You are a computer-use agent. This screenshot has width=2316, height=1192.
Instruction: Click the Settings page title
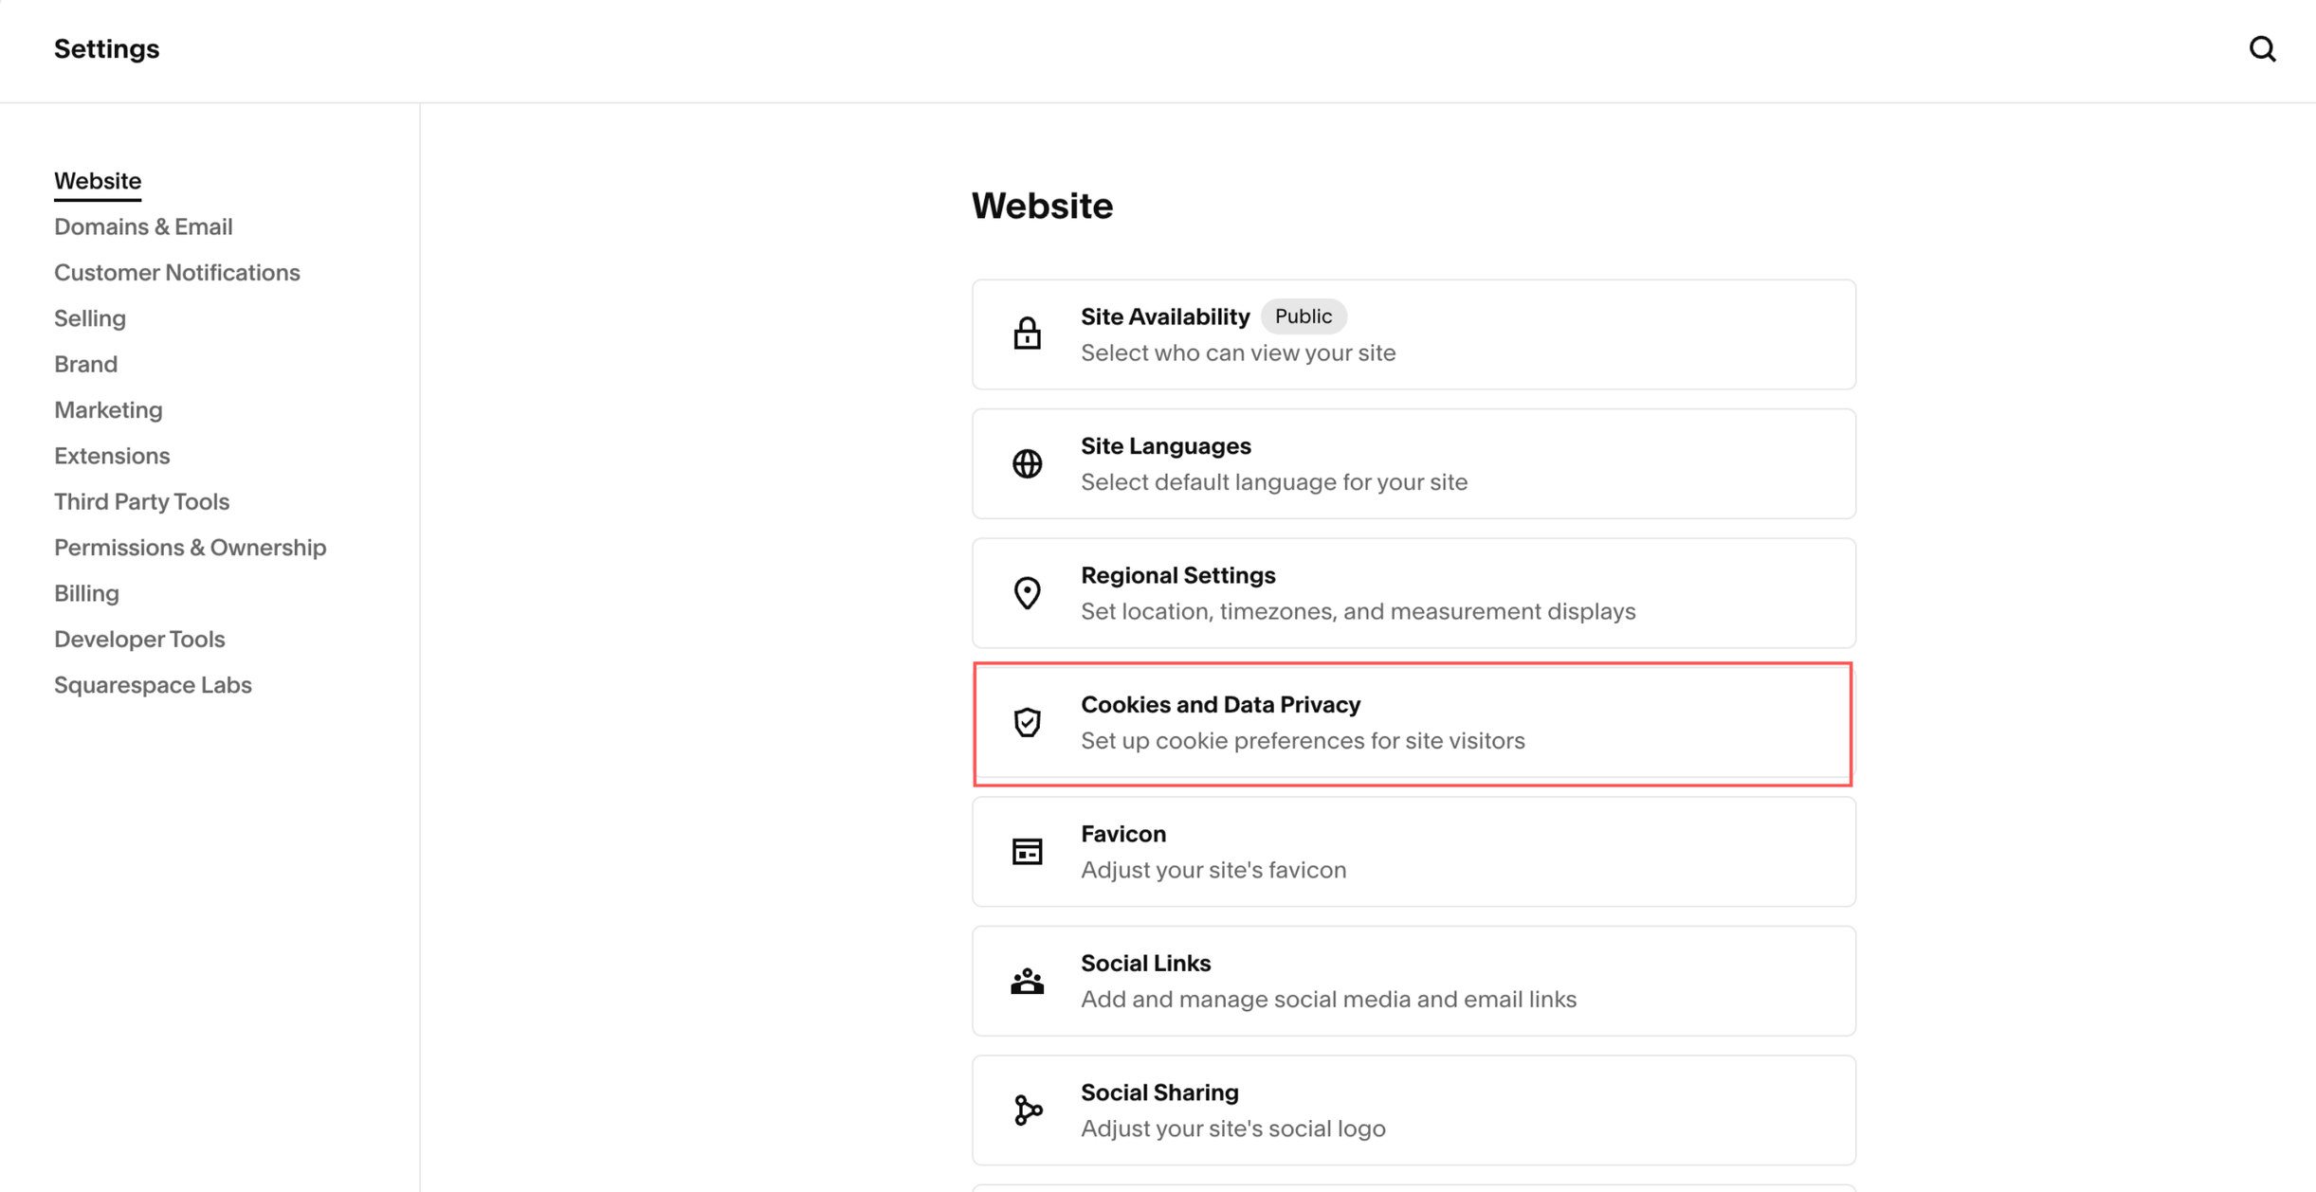click(106, 49)
